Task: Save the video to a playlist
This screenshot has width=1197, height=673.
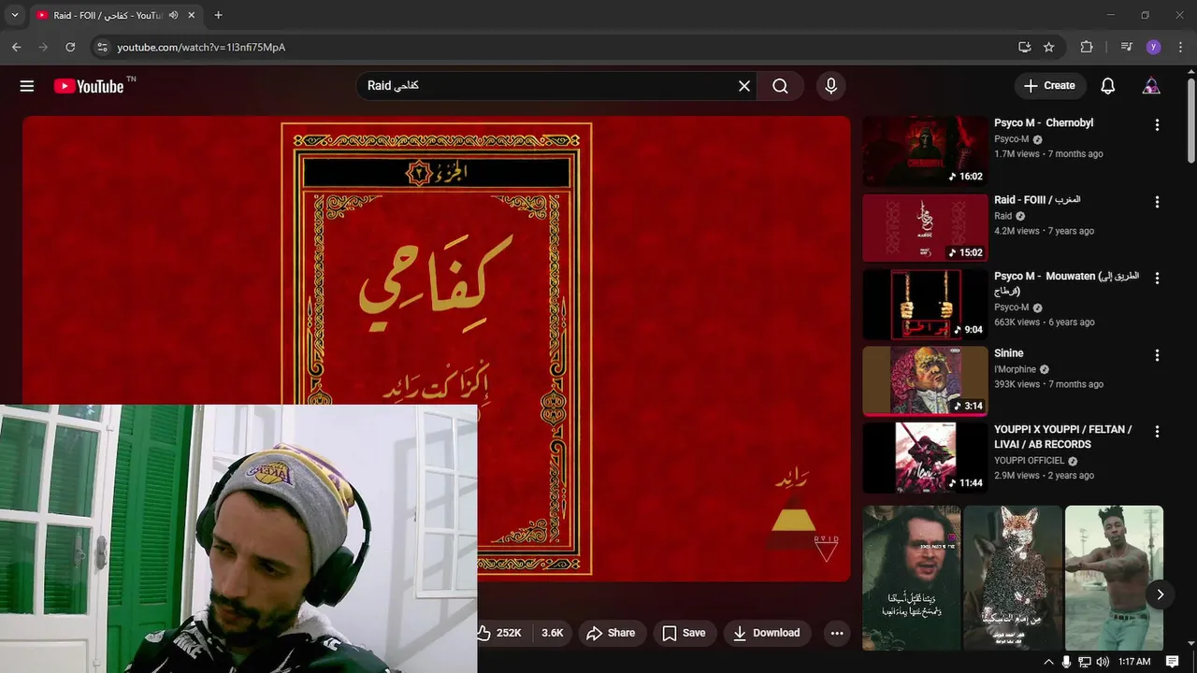Action: tap(685, 633)
